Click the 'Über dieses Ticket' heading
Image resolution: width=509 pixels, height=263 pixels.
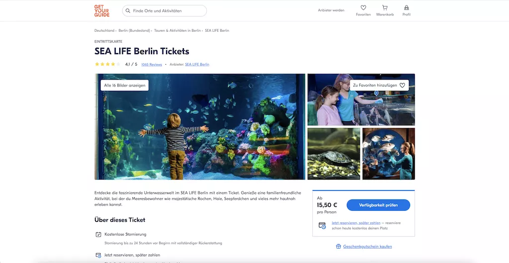click(x=120, y=220)
